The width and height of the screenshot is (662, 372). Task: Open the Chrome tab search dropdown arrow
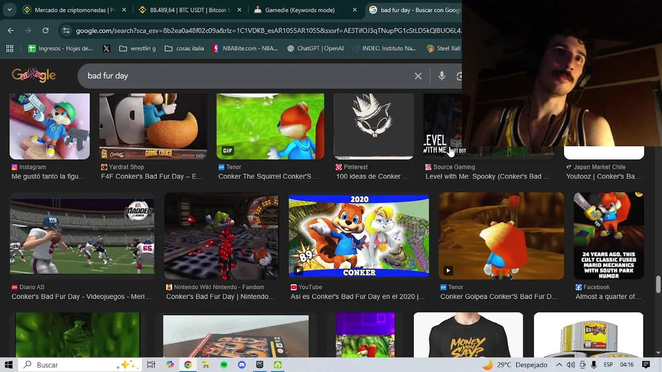(x=9, y=10)
